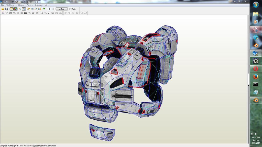Open the Snipping Tool on the taskbar
This screenshot has width=262, height=147.
click(x=256, y=30)
